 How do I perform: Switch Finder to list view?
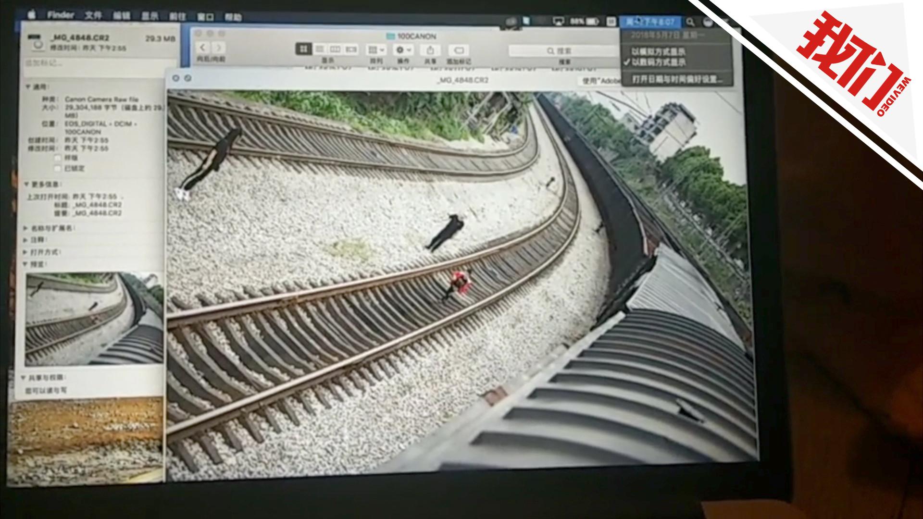[321, 50]
